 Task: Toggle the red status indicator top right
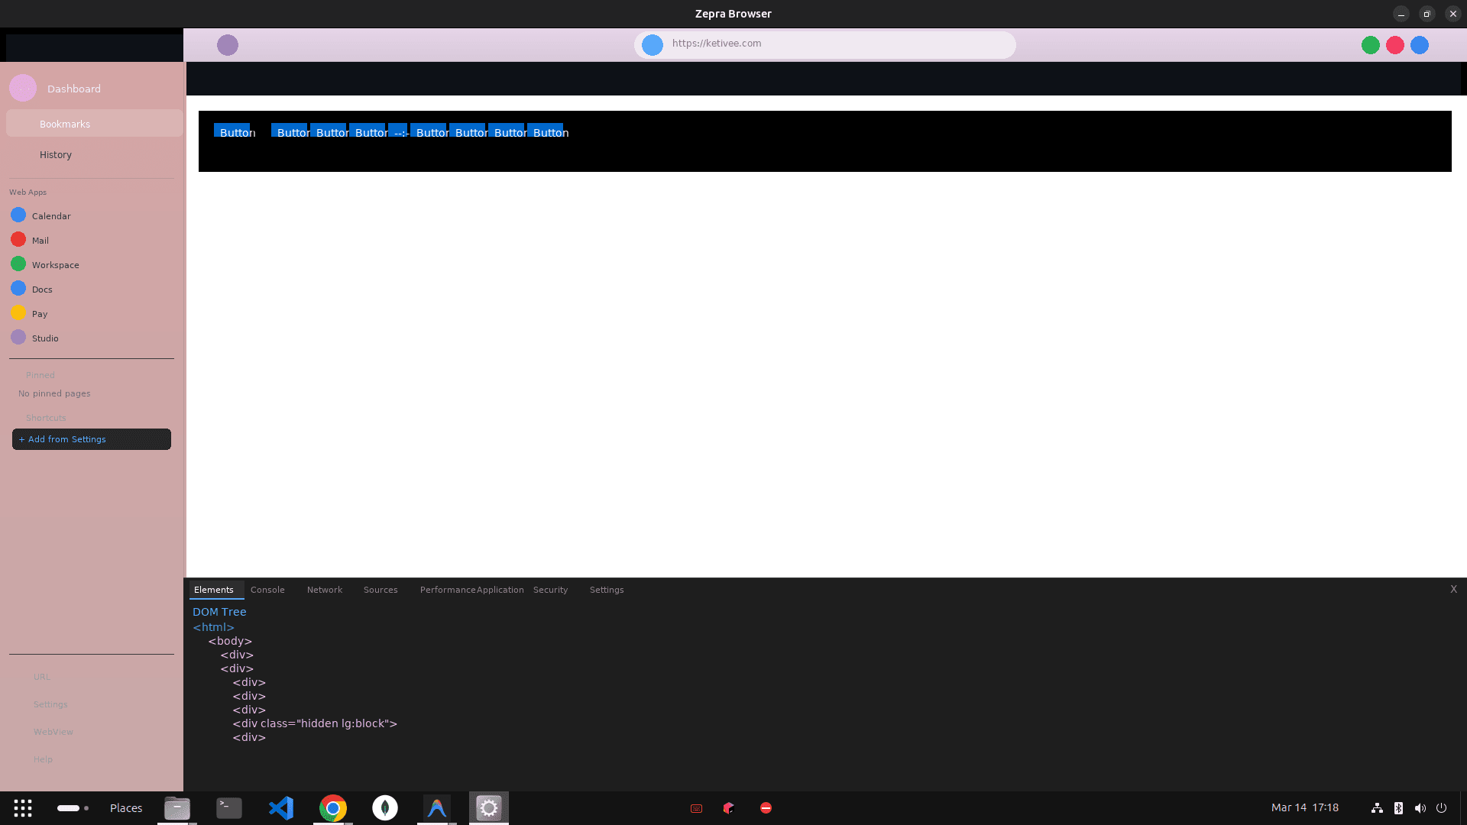[x=1394, y=45]
